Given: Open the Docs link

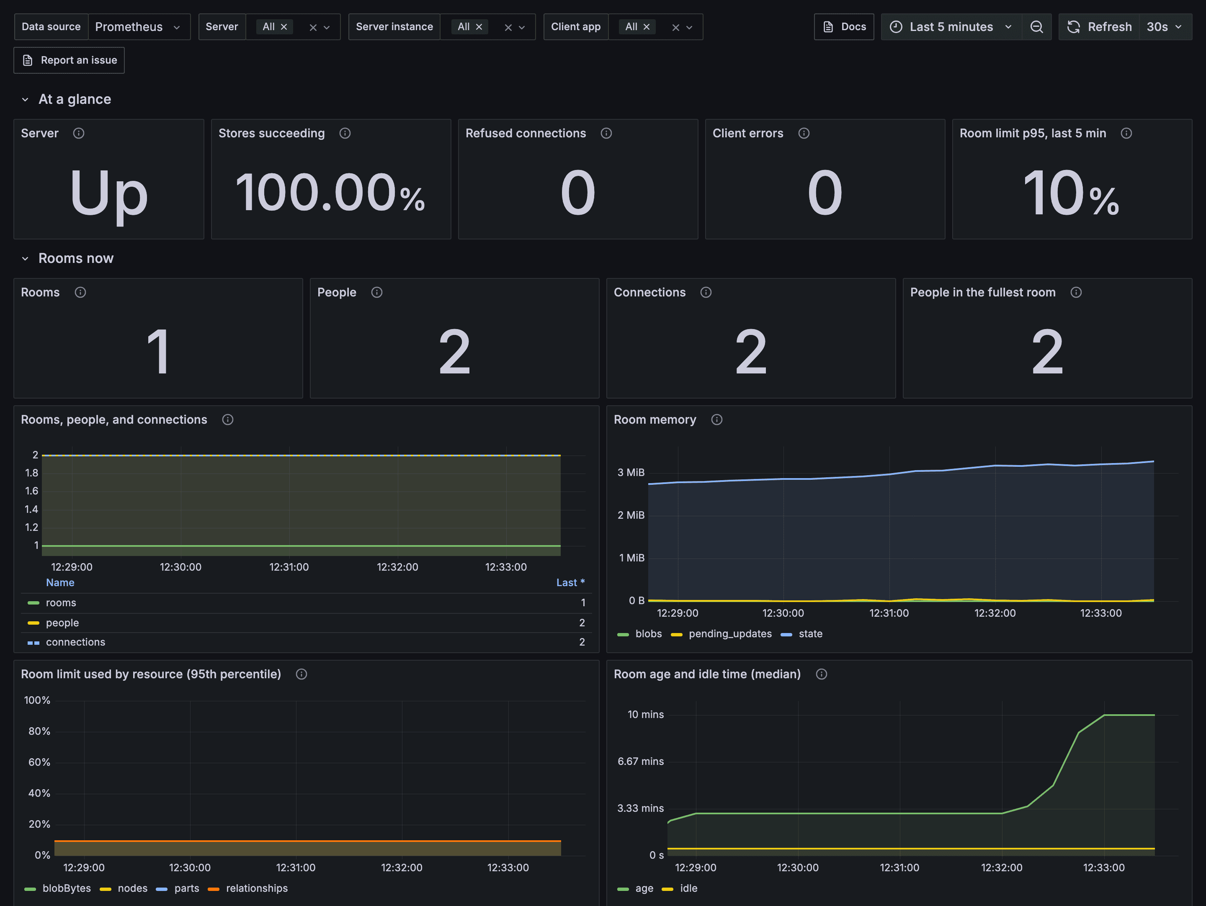Looking at the screenshot, I should click(x=844, y=27).
